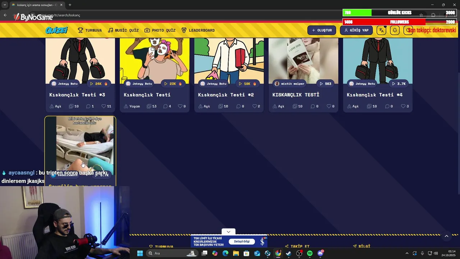The image size is (460, 259).
Task: Open a new browser tab
Action: click(70, 5)
